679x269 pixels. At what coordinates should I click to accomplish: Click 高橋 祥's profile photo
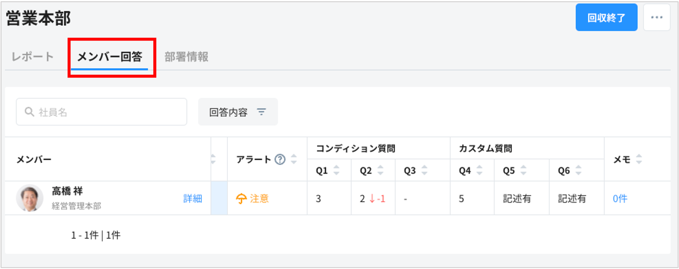click(x=30, y=198)
